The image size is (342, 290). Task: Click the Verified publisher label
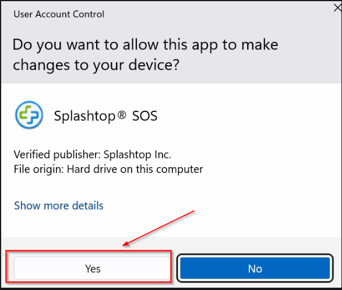tap(57, 155)
